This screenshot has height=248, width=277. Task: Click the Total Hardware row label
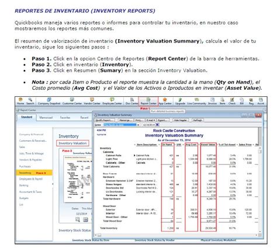(112, 199)
